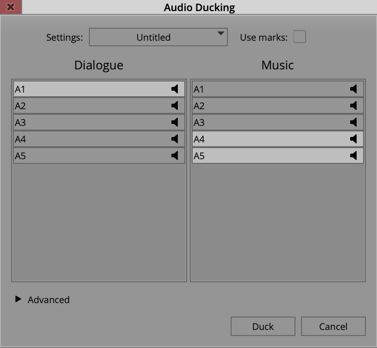Deselect A4 label in Music list

coord(199,139)
